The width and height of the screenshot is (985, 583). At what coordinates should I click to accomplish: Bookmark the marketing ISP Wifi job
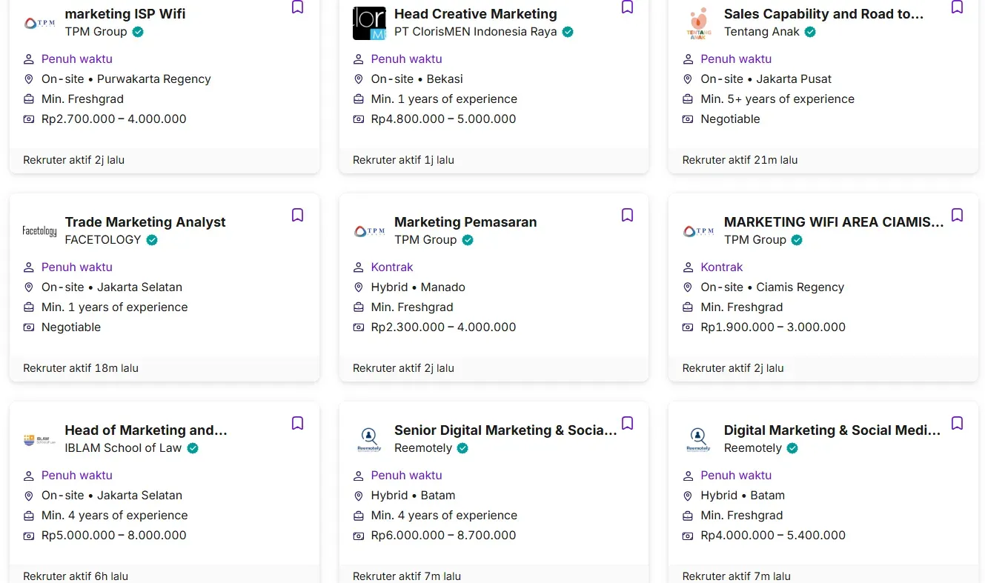click(297, 7)
